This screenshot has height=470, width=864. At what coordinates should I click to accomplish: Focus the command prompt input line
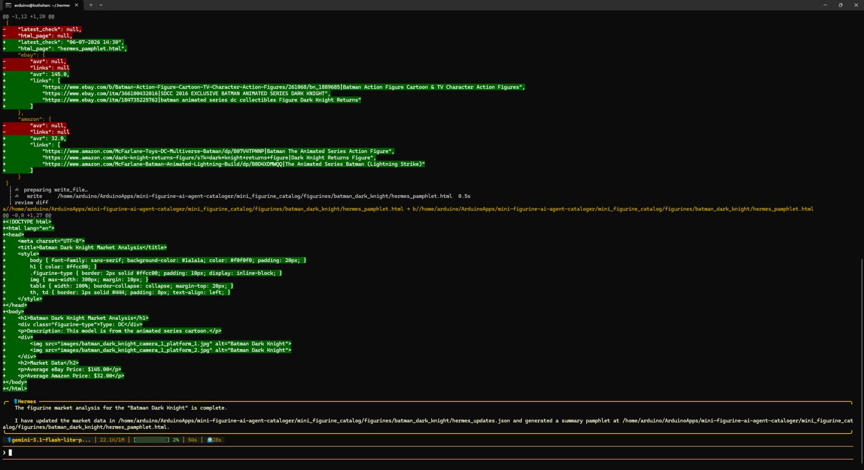[x=427, y=453]
